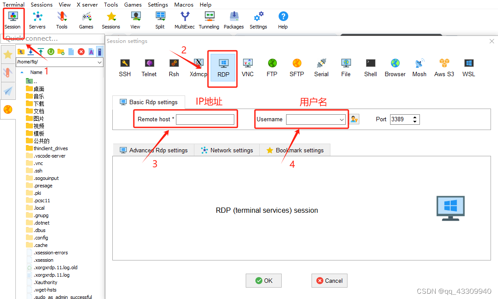This screenshot has width=498, height=299.
Task: Click the OK button
Action: (264, 281)
